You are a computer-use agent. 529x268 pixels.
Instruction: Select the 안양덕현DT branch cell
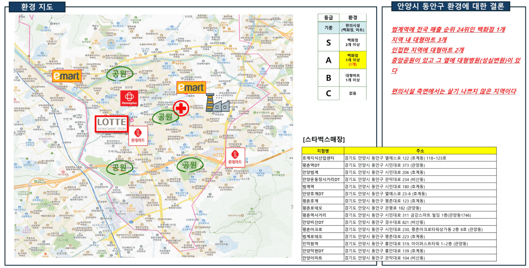pyautogui.click(x=323, y=251)
